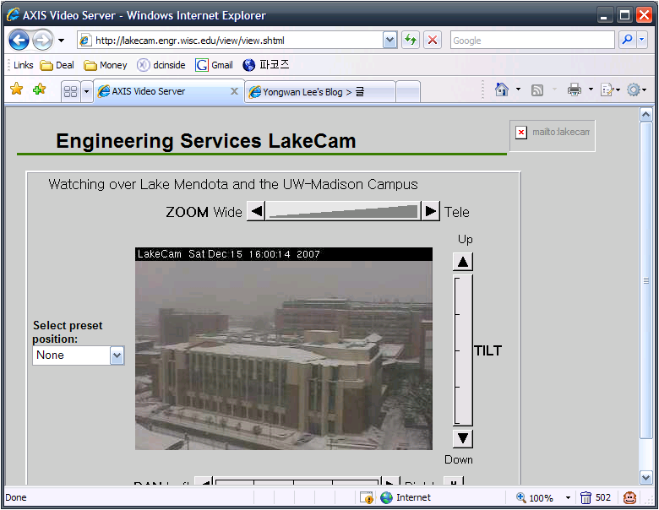Open the 파코즈 link in Links bar
The height and width of the screenshot is (510, 659).
(x=266, y=65)
